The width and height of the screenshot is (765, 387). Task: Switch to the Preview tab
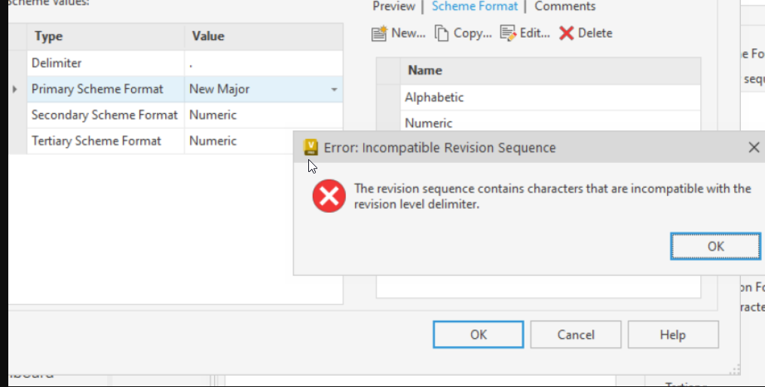(x=393, y=7)
